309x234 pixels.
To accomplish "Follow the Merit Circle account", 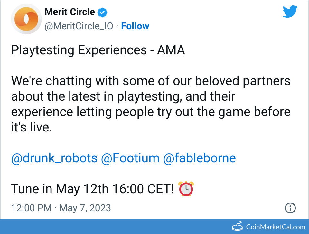I will click(x=135, y=26).
